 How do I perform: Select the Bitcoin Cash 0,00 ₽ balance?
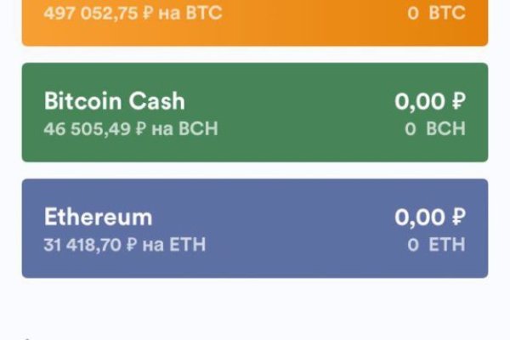click(x=430, y=101)
